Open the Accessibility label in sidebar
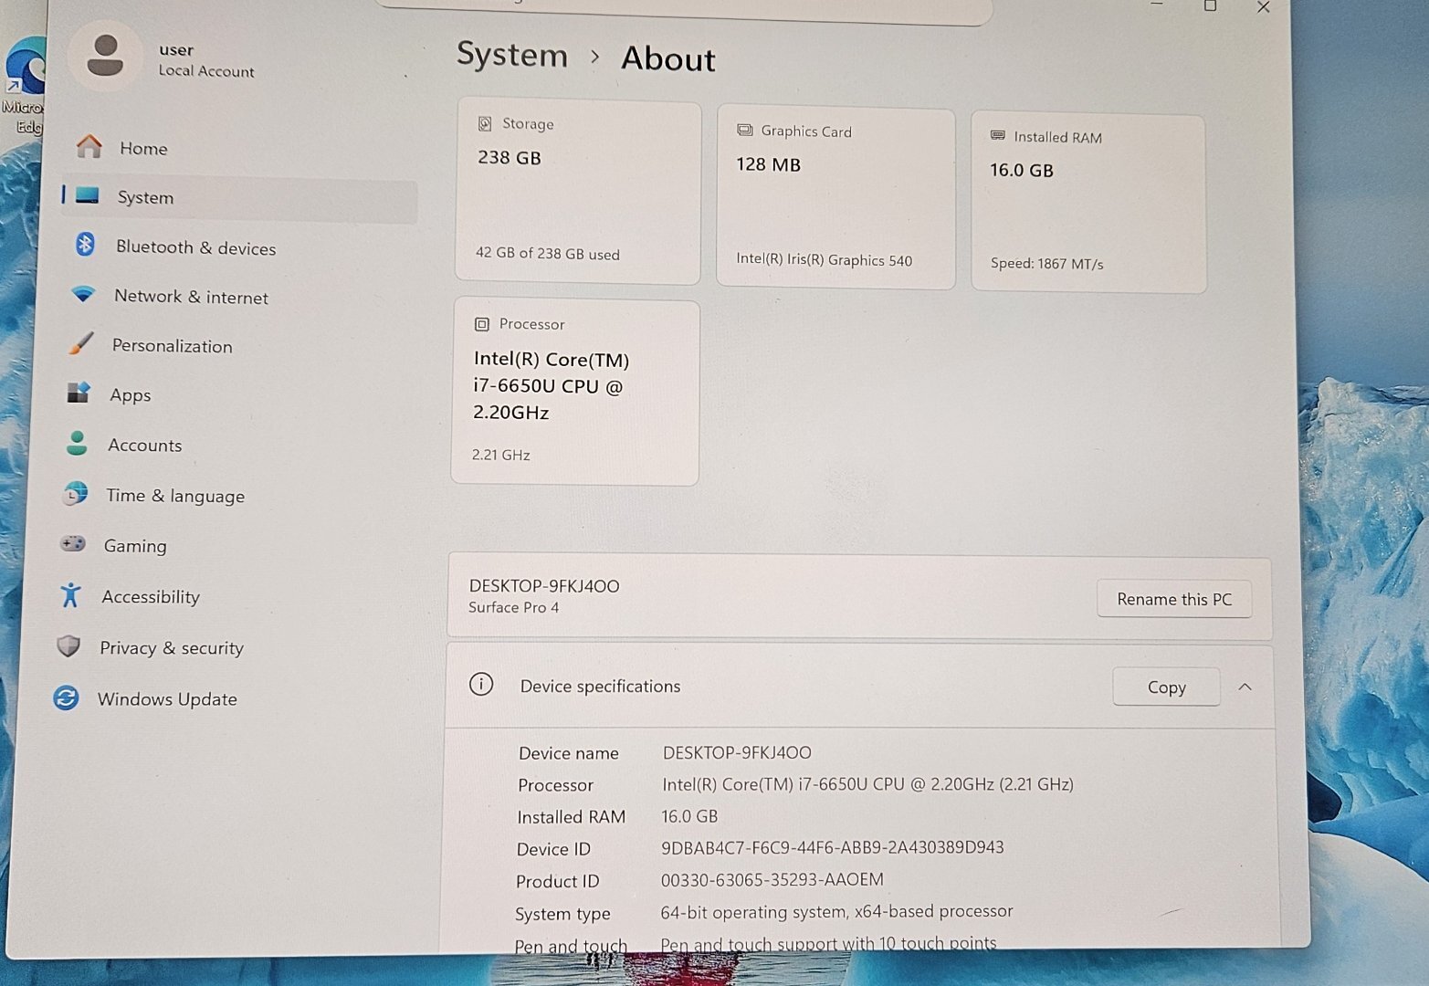This screenshot has height=986, width=1429. click(x=151, y=597)
